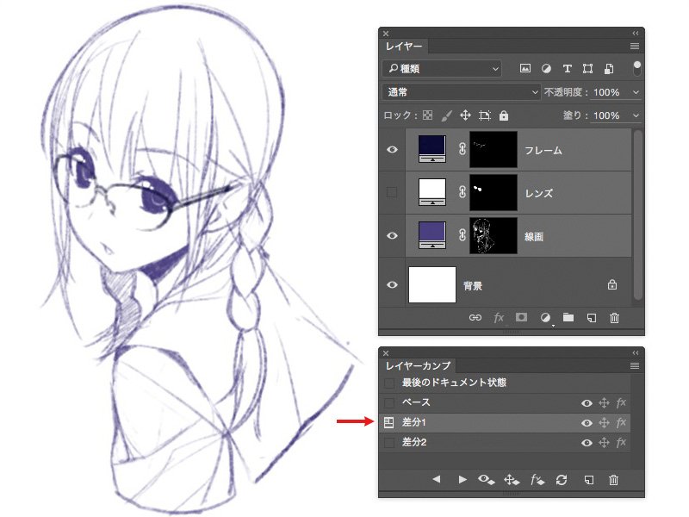The image size is (689, 517).
Task: Open 塗り fill slider arrow
Action: [x=636, y=115]
